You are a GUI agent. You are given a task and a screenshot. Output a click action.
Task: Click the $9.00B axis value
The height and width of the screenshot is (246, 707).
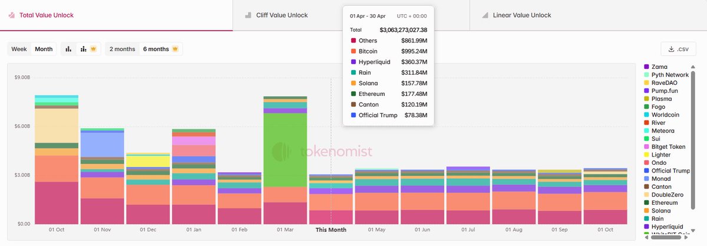click(23, 77)
